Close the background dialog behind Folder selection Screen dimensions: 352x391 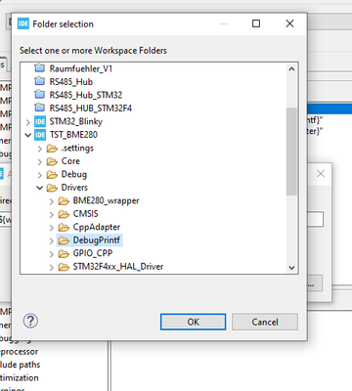coord(321,174)
